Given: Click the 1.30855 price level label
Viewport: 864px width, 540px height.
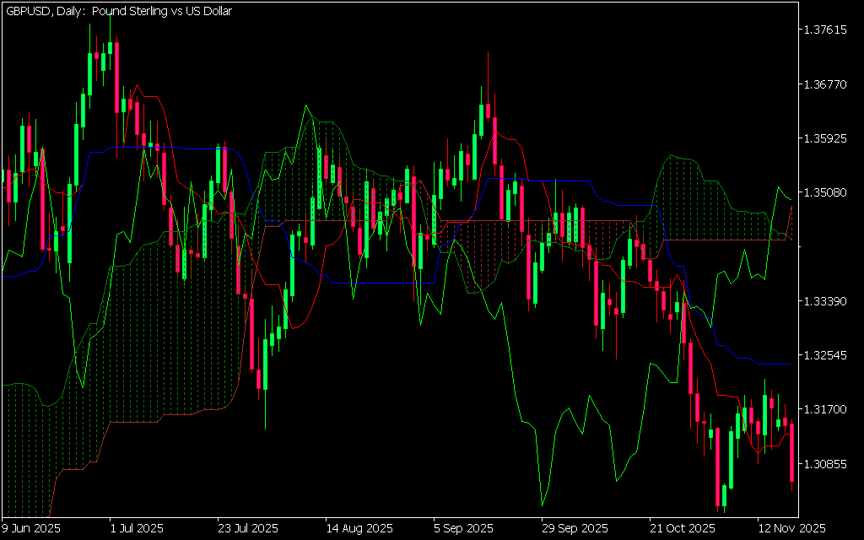Looking at the screenshot, I should (x=826, y=464).
